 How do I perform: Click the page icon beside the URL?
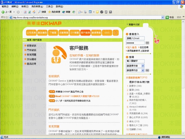tap(11, 18)
